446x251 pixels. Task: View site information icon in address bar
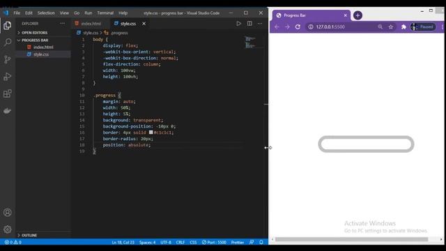(x=311, y=26)
